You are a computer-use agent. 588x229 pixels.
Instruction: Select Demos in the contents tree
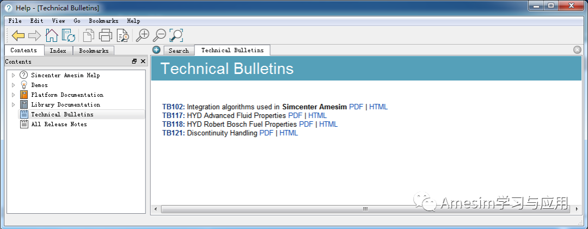39,85
